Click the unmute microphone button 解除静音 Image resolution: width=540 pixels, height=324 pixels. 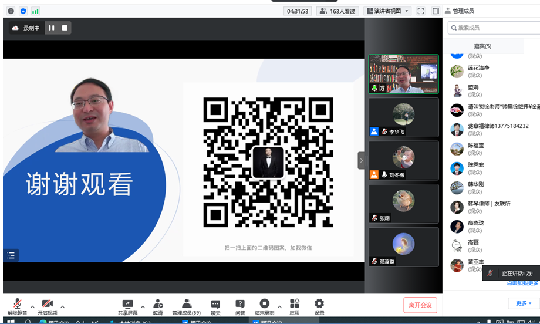[17, 306]
